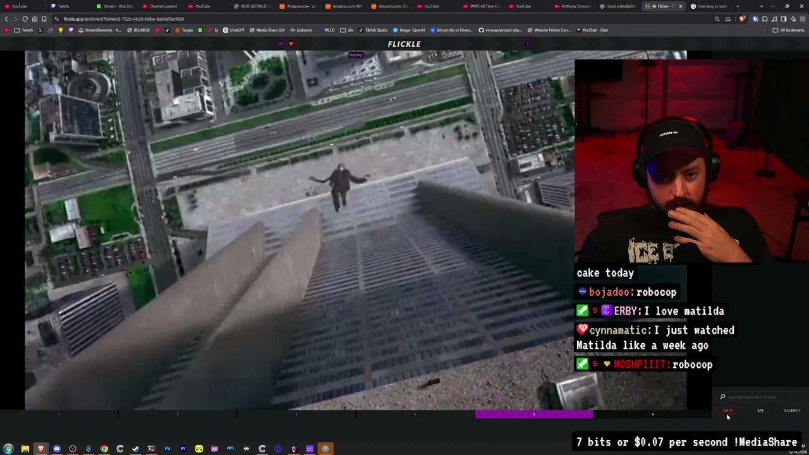The image size is (809, 455).
Task: Click the SUBMIT button
Action: 792,411
